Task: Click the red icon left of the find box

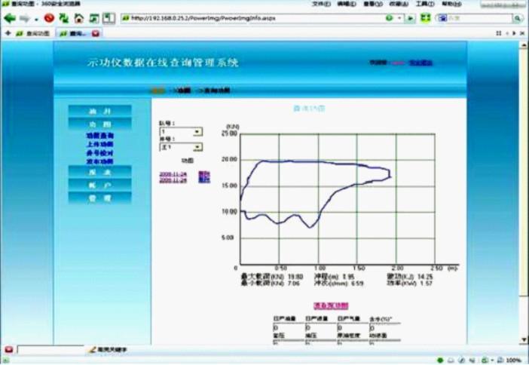Action: coord(9,349)
